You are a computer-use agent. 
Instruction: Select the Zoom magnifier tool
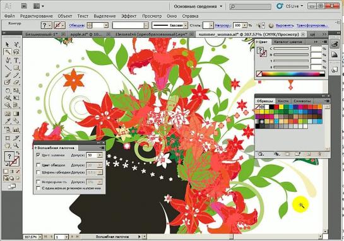[16, 145]
